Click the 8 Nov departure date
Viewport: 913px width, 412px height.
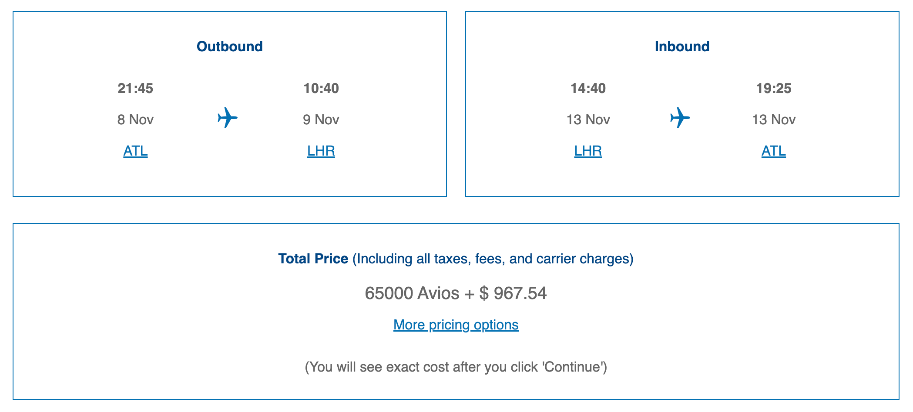135,120
